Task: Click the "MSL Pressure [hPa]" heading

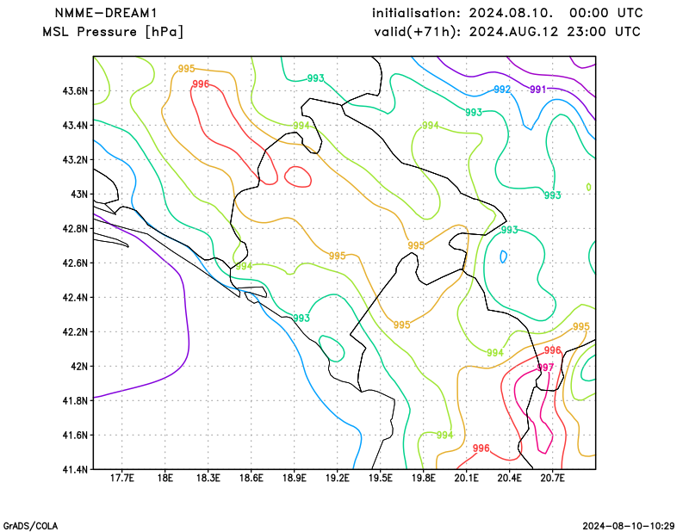Action: click(113, 32)
